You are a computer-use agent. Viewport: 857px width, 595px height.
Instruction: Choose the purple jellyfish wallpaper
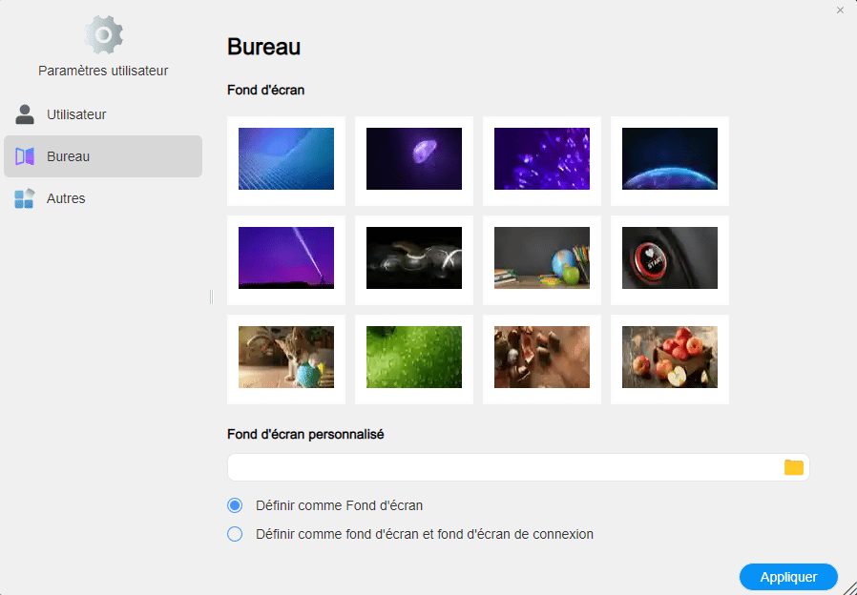click(x=414, y=161)
